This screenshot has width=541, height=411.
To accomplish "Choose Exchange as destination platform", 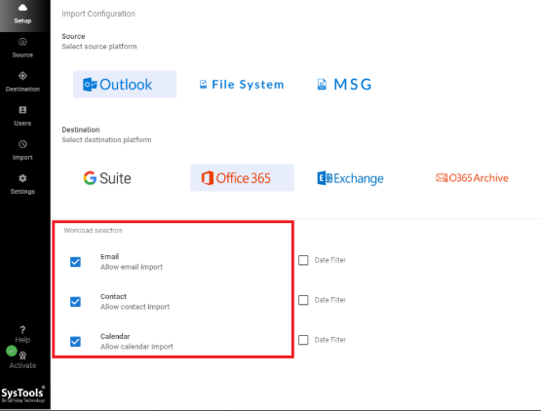I will point(350,178).
